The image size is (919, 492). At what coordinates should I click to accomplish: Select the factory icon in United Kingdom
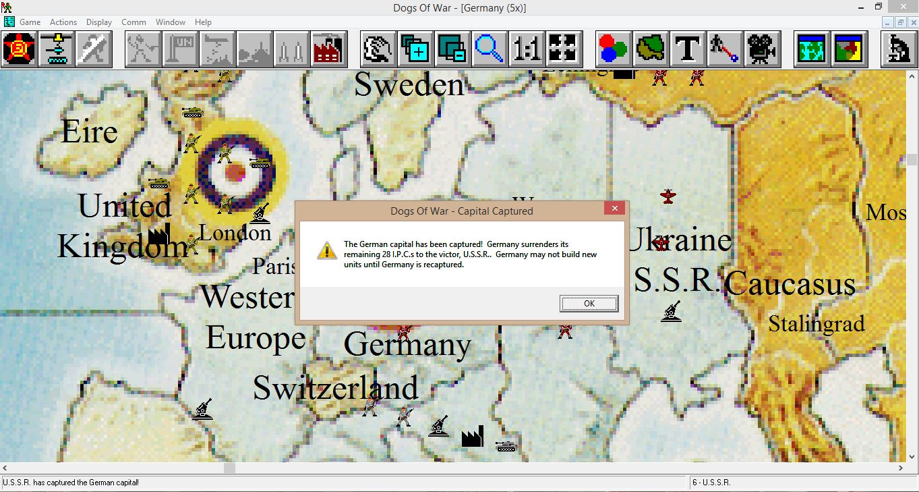point(158,235)
